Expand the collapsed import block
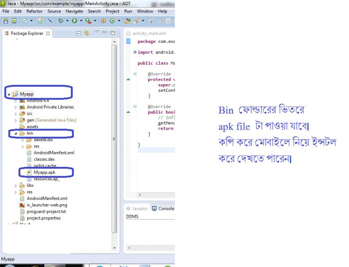This screenshot has width=349, height=267. 135,52
